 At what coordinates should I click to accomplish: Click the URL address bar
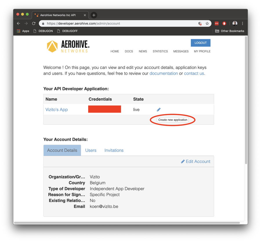click(x=116, y=23)
